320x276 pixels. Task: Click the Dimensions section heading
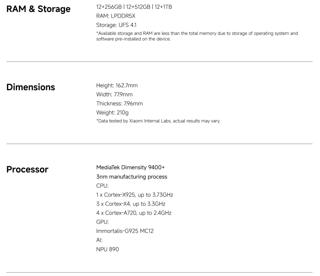(31, 87)
